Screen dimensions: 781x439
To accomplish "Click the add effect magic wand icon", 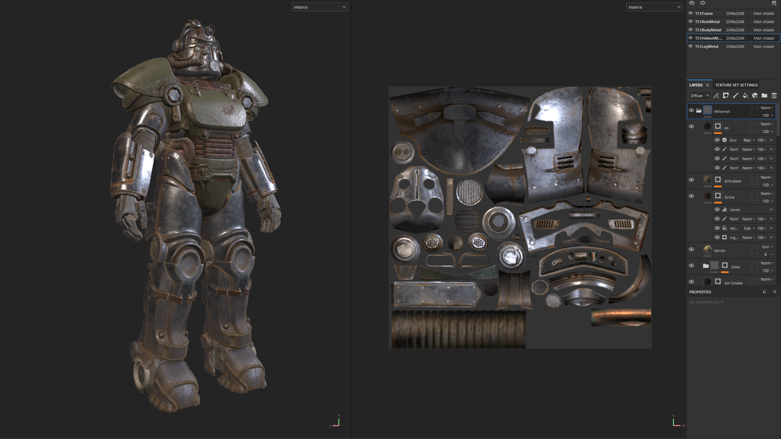I will [716, 96].
